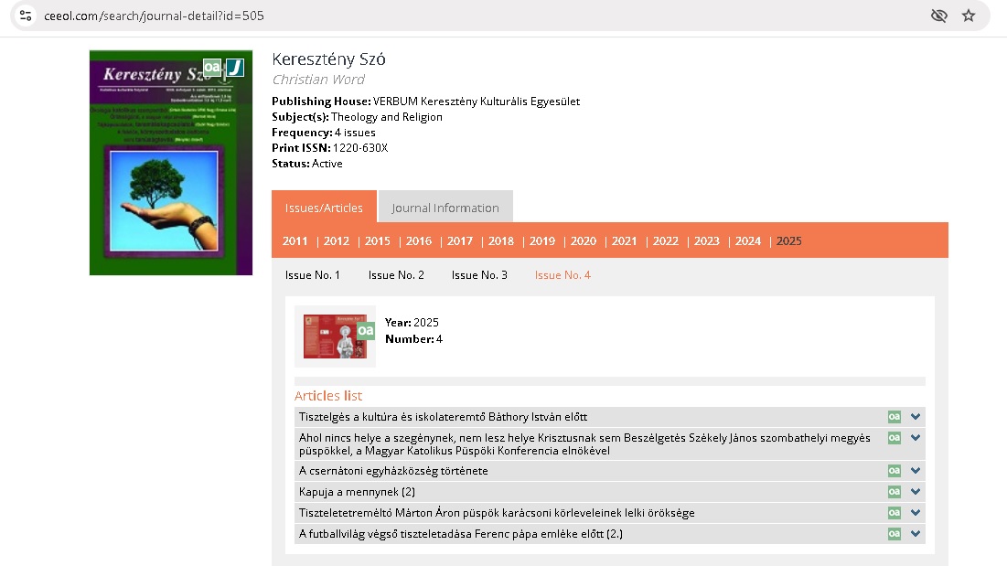Image resolution: width=1007 pixels, height=566 pixels.
Task: Select year 2011 in the year bar
Action: [295, 241]
